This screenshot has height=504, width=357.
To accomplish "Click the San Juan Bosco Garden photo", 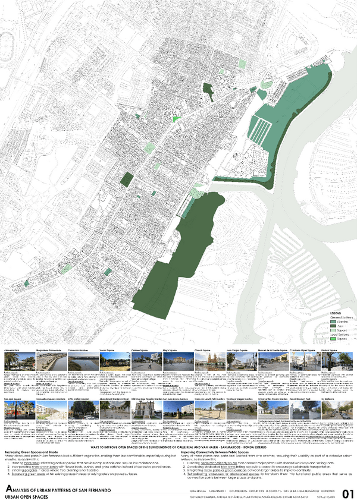I will pyautogui.click(x=178, y=410).
